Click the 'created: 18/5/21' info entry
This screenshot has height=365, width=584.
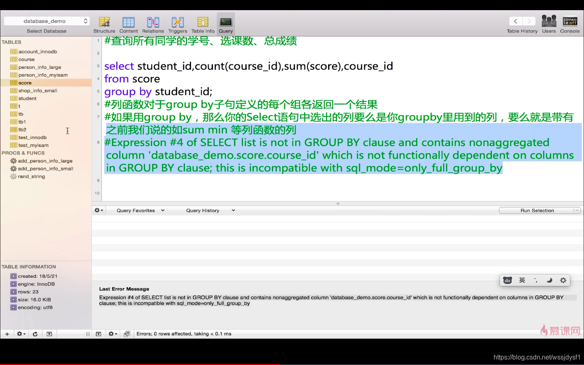(37, 276)
